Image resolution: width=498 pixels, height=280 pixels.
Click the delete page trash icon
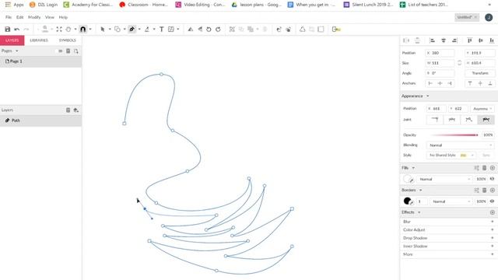tap(68, 51)
